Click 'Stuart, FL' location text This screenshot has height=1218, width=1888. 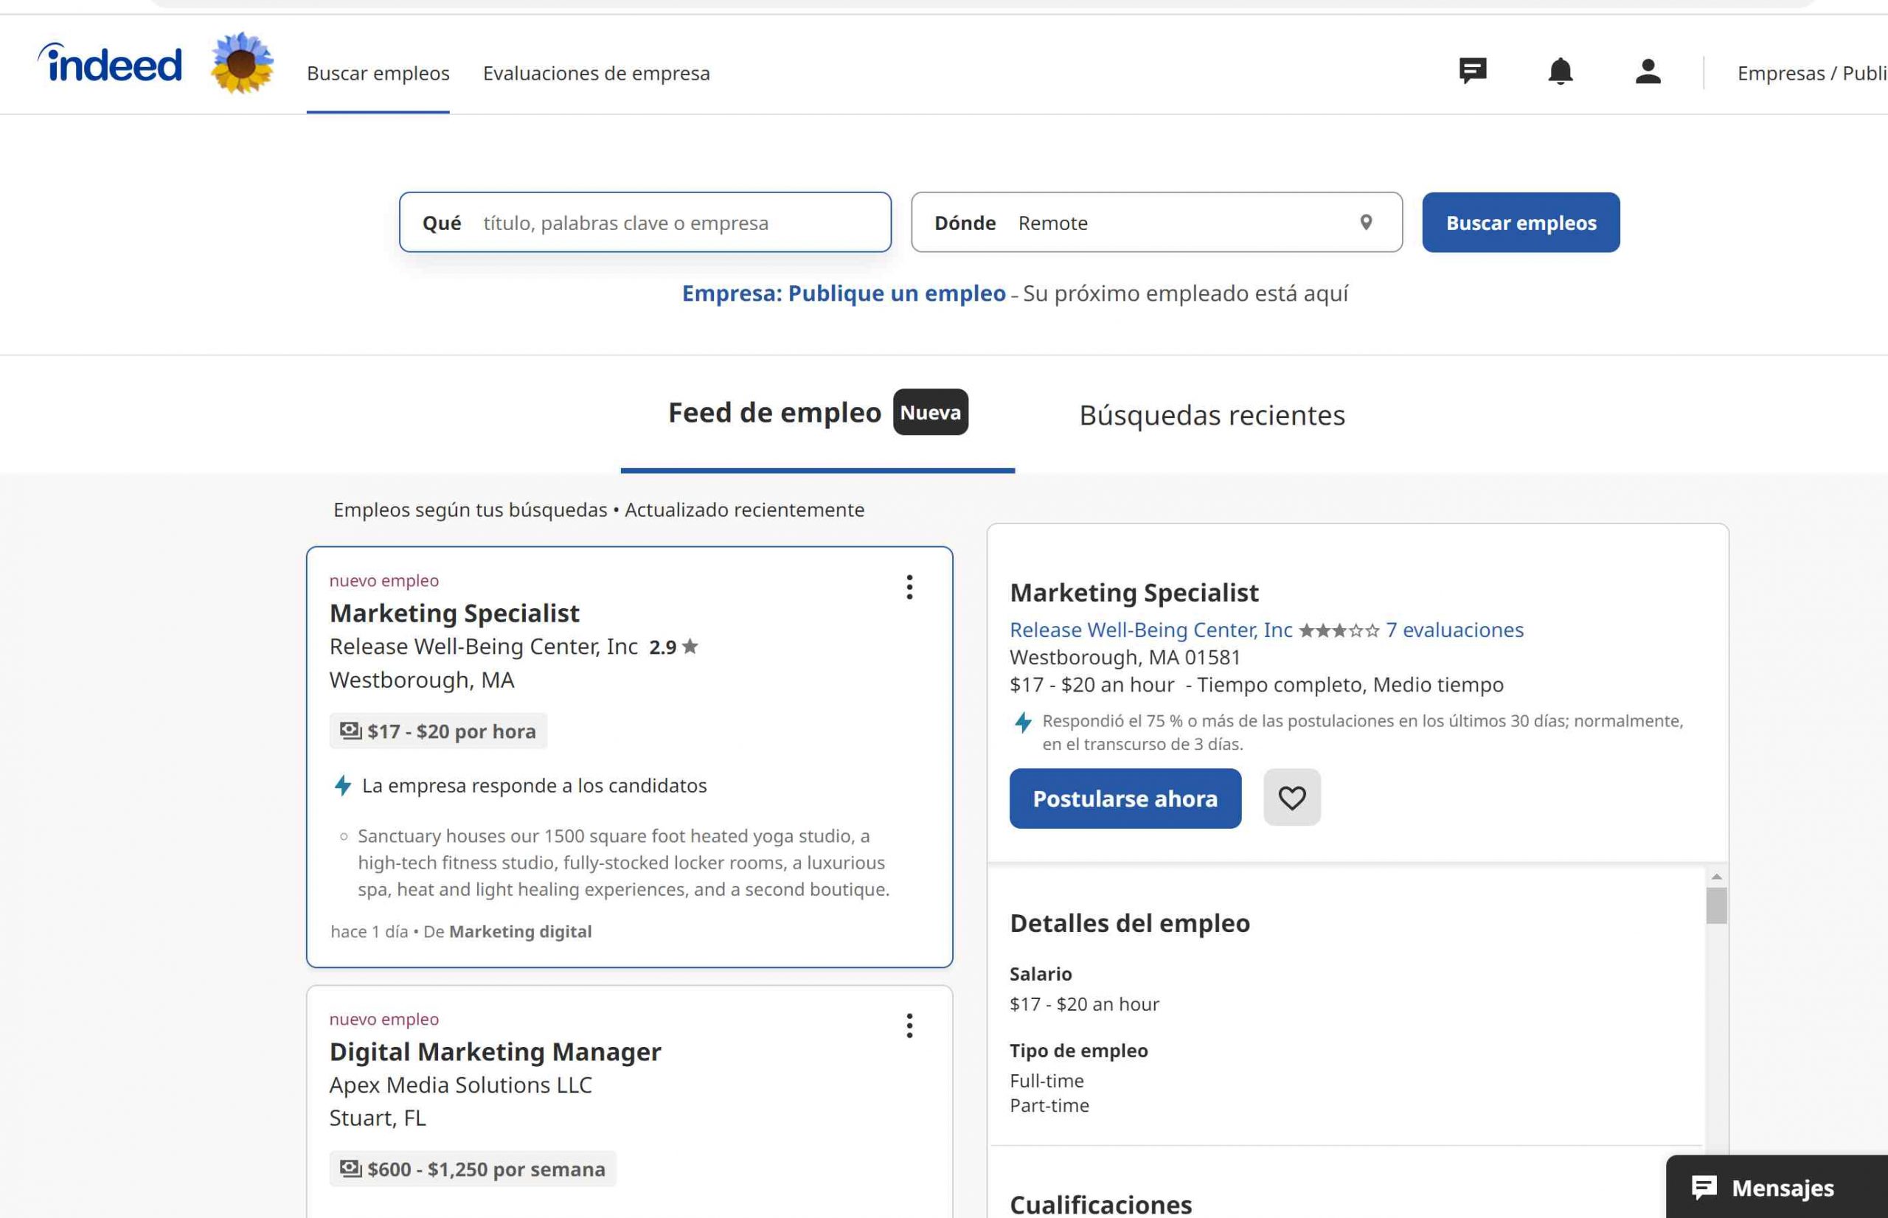tap(378, 1118)
